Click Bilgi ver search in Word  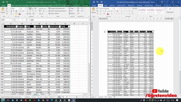click(167, 5)
